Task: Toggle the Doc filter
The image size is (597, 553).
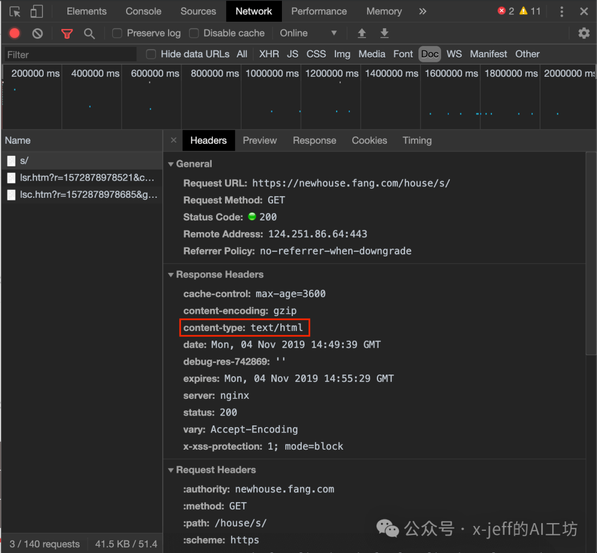Action: click(430, 54)
